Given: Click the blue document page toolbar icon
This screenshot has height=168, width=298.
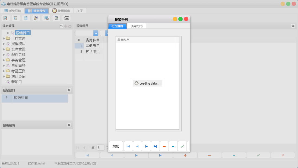Looking at the screenshot, I should (26, 18).
